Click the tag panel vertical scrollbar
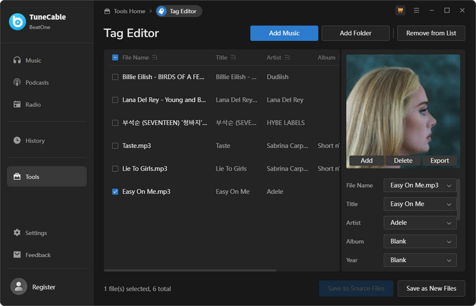476x306 pixels. [458, 199]
